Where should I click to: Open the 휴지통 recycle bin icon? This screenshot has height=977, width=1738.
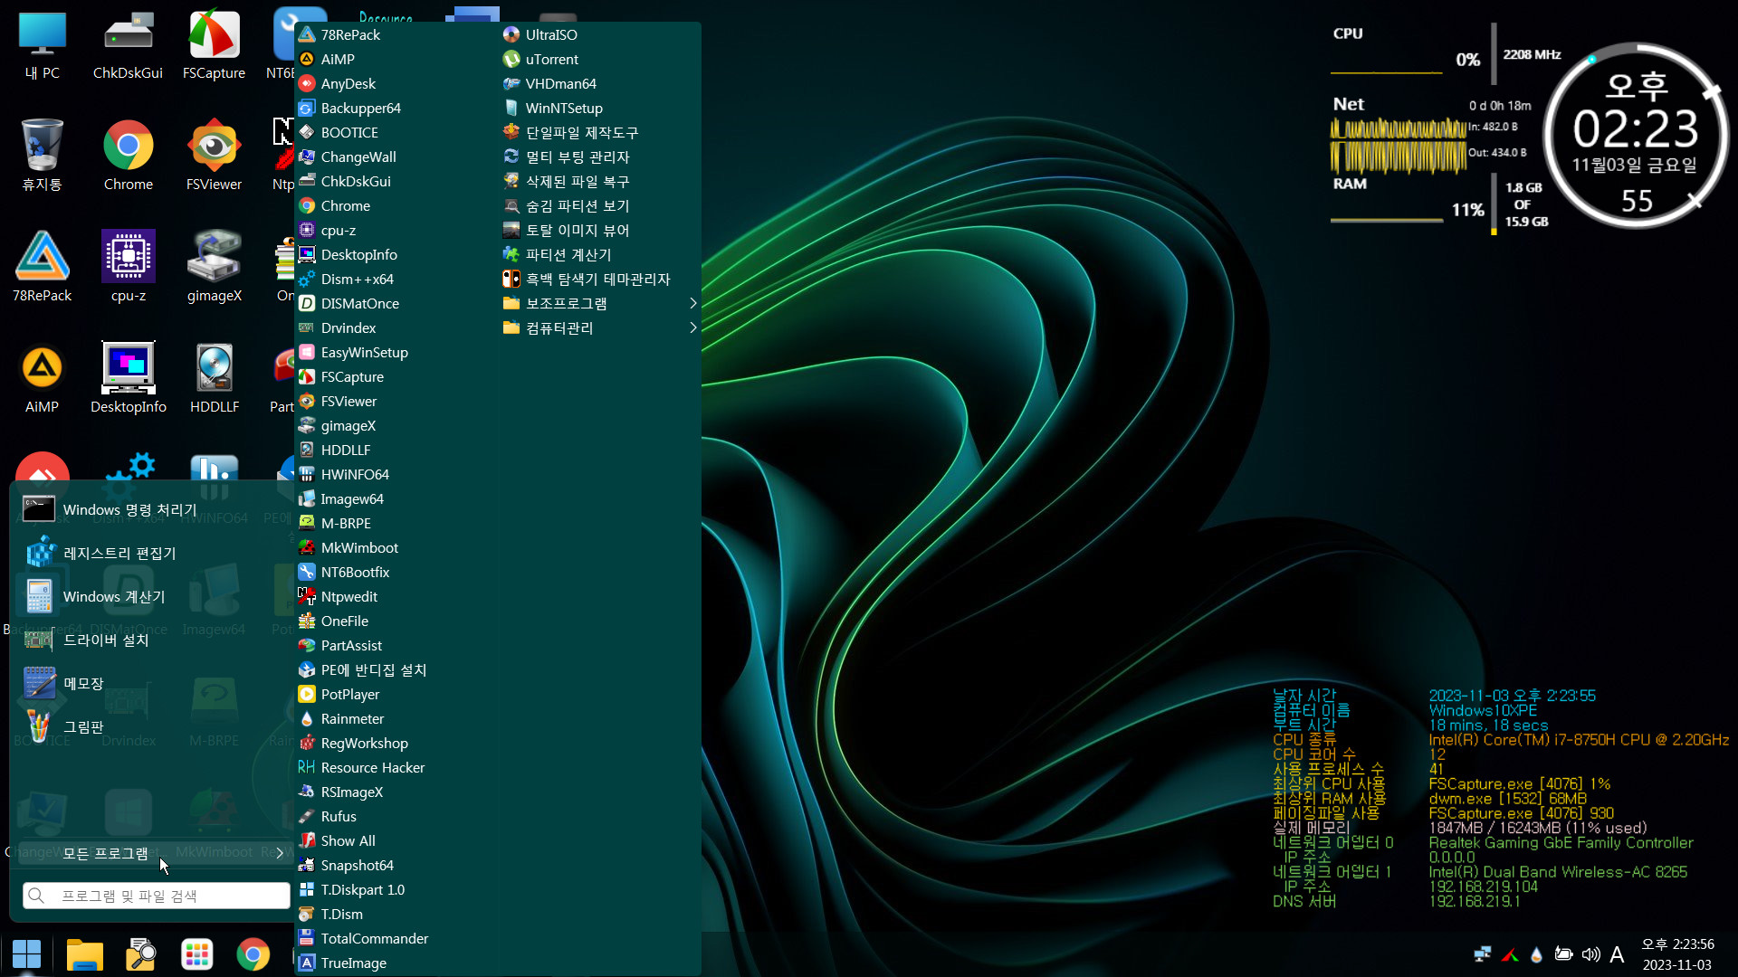tap(43, 156)
